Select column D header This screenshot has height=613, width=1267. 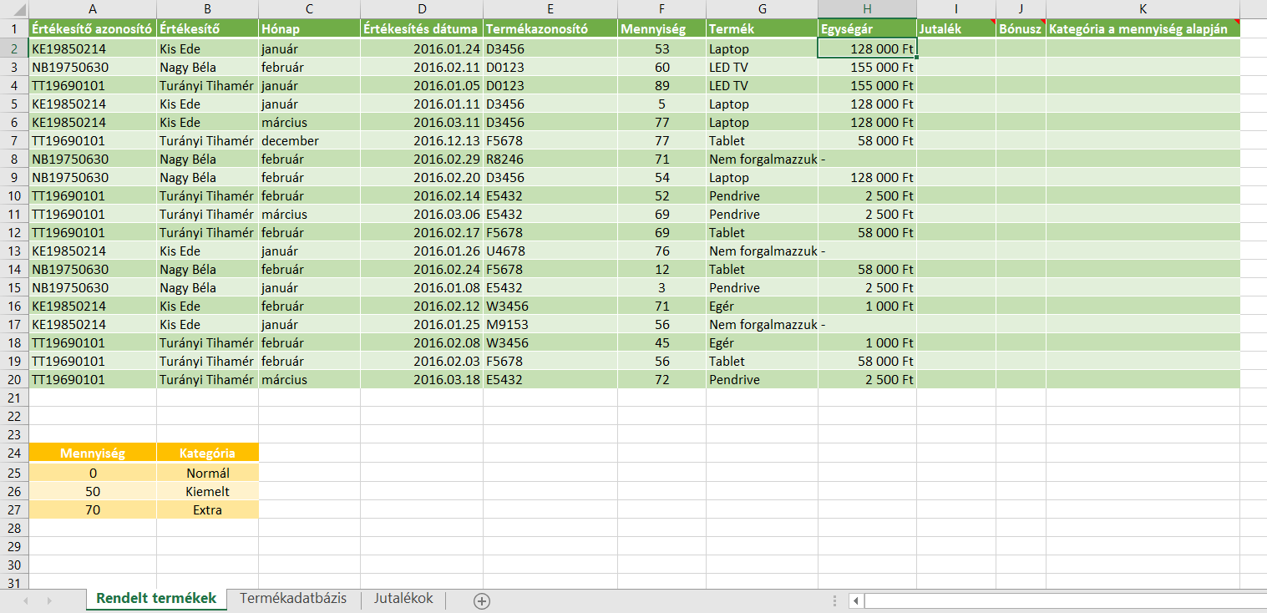pos(422,8)
